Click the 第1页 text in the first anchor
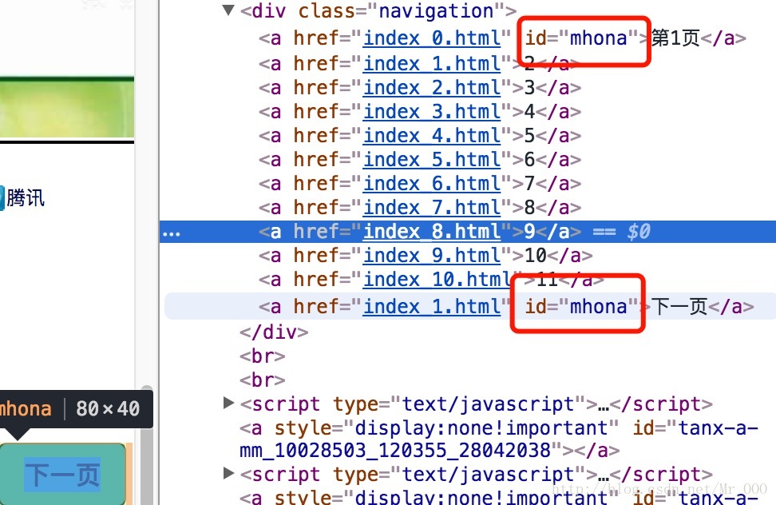Viewport: 776px width, 505px height. (675, 38)
